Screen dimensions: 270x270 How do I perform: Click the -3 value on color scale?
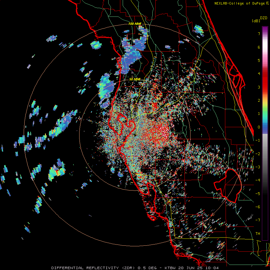(258, 167)
